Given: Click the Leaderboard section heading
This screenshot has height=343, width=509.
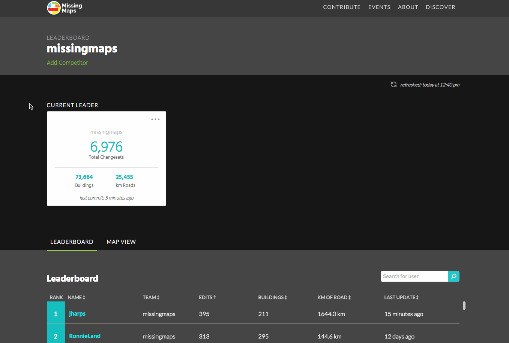Looking at the screenshot, I should pos(72,279).
